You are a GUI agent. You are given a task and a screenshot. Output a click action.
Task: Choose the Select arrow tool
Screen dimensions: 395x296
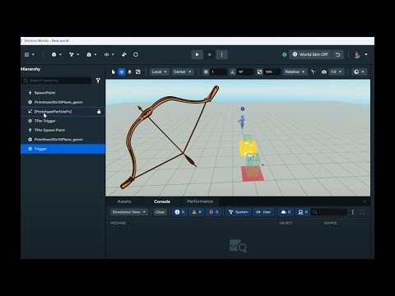[114, 72]
